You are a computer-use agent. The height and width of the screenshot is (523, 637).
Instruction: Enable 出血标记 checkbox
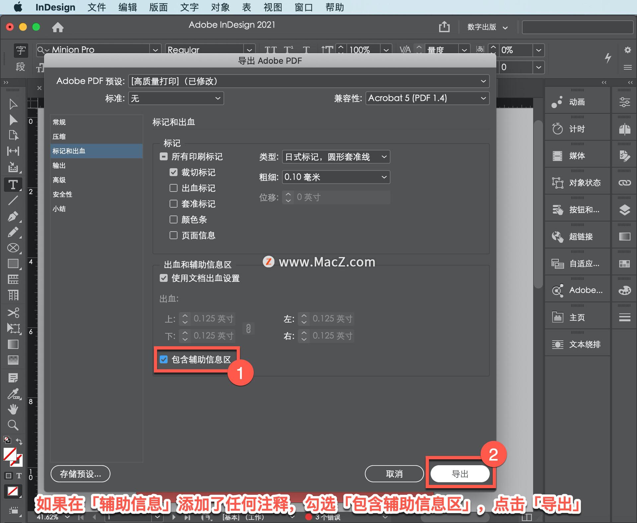(174, 188)
